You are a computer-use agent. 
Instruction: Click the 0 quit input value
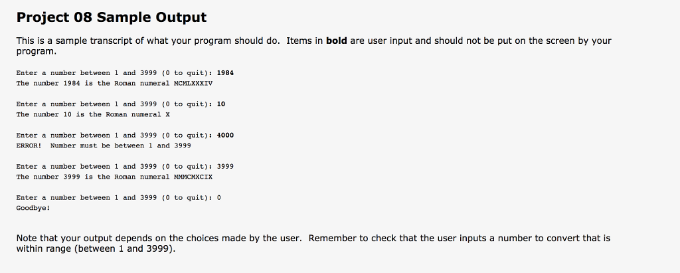219,198
